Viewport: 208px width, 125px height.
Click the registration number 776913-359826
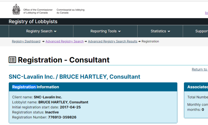(62, 117)
